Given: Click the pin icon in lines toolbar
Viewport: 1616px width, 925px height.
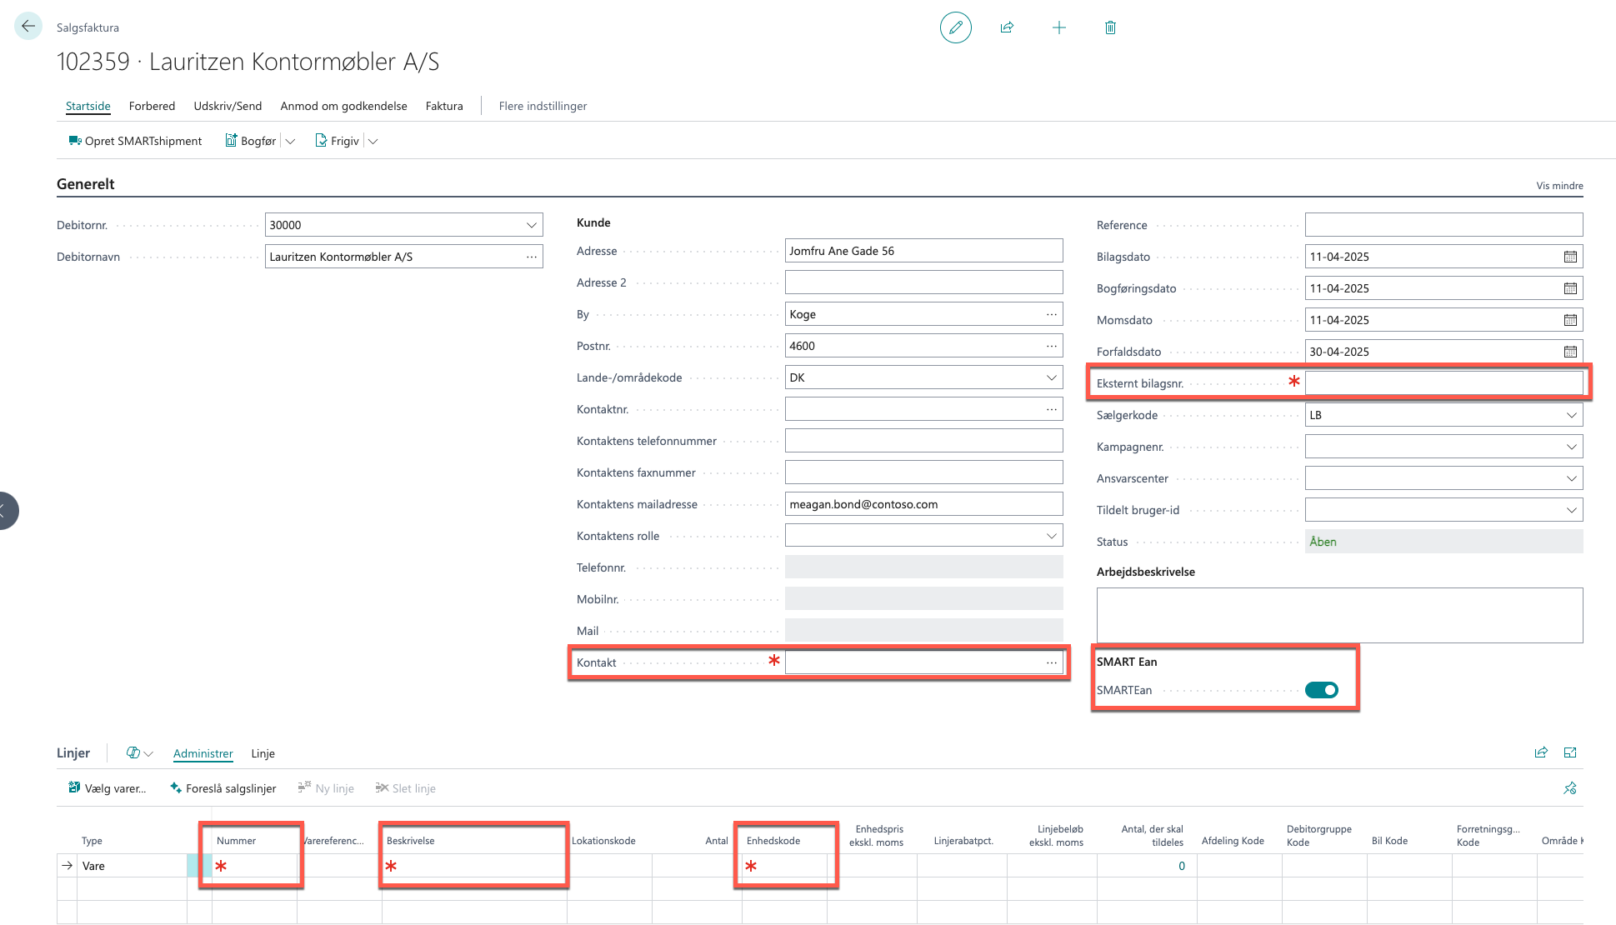Looking at the screenshot, I should pos(1570,788).
